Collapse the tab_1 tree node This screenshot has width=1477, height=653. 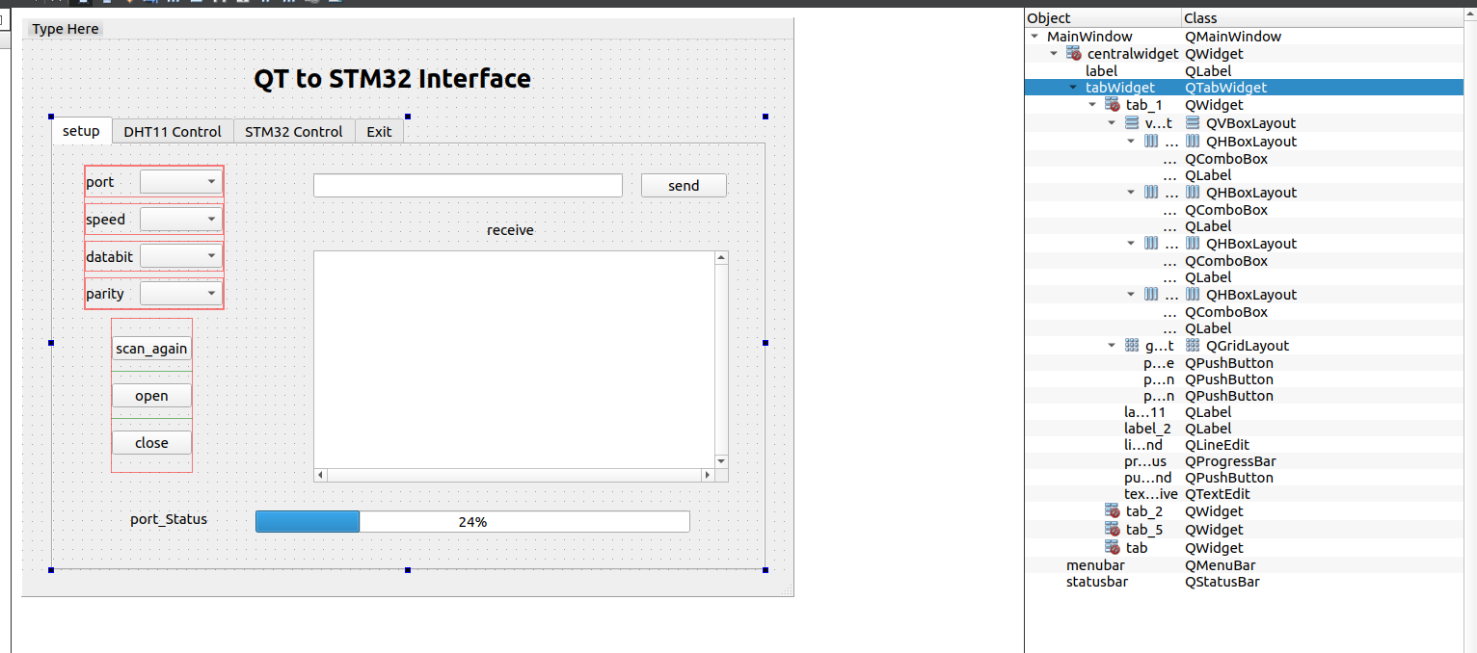pos(1092,104)
